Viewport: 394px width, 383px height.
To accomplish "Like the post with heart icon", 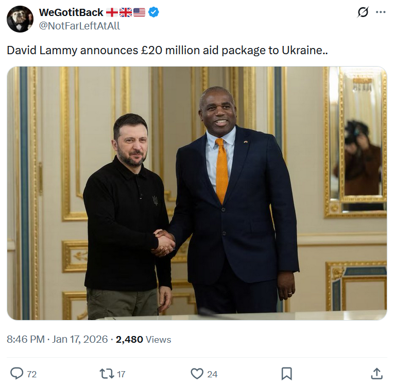I will 197,374.
